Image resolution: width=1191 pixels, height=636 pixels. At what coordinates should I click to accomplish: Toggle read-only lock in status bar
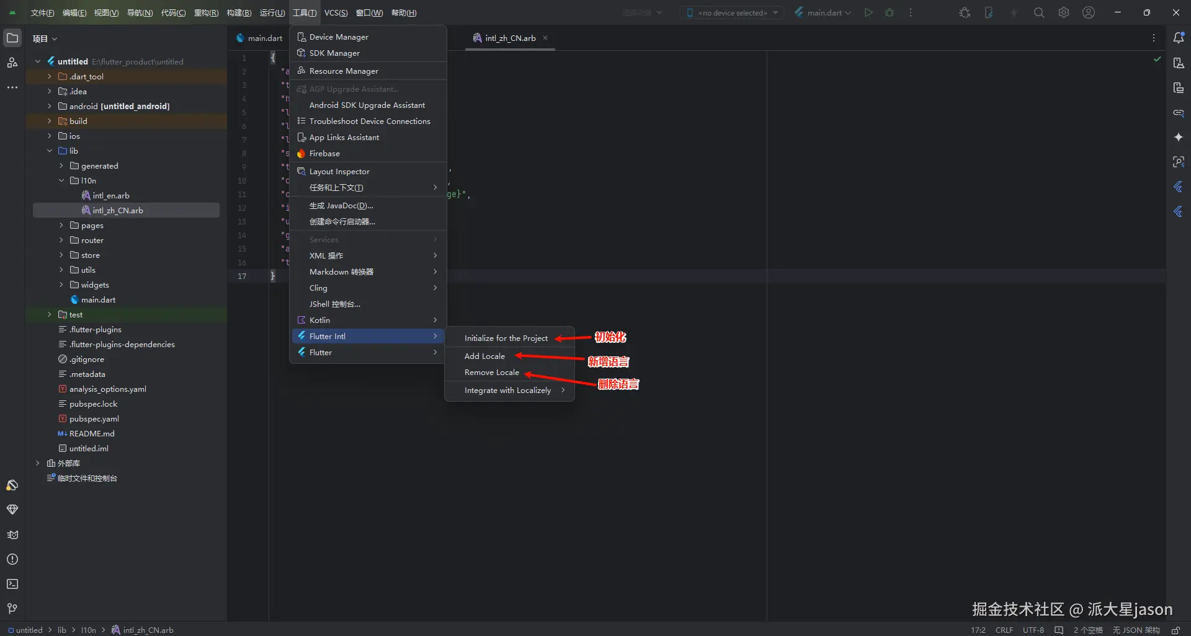click(x=1175, y=630)
